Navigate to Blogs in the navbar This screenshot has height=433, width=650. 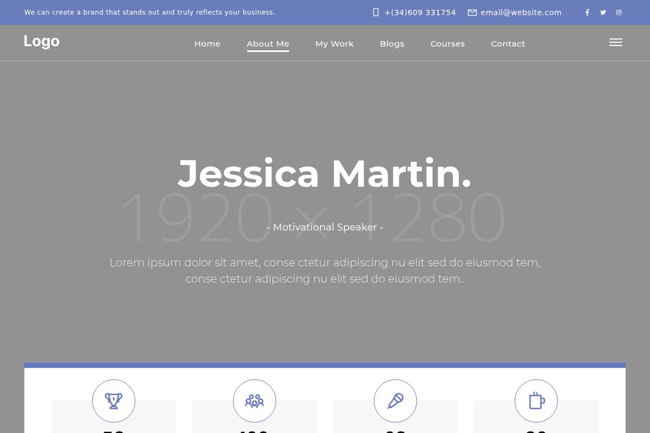392,44
